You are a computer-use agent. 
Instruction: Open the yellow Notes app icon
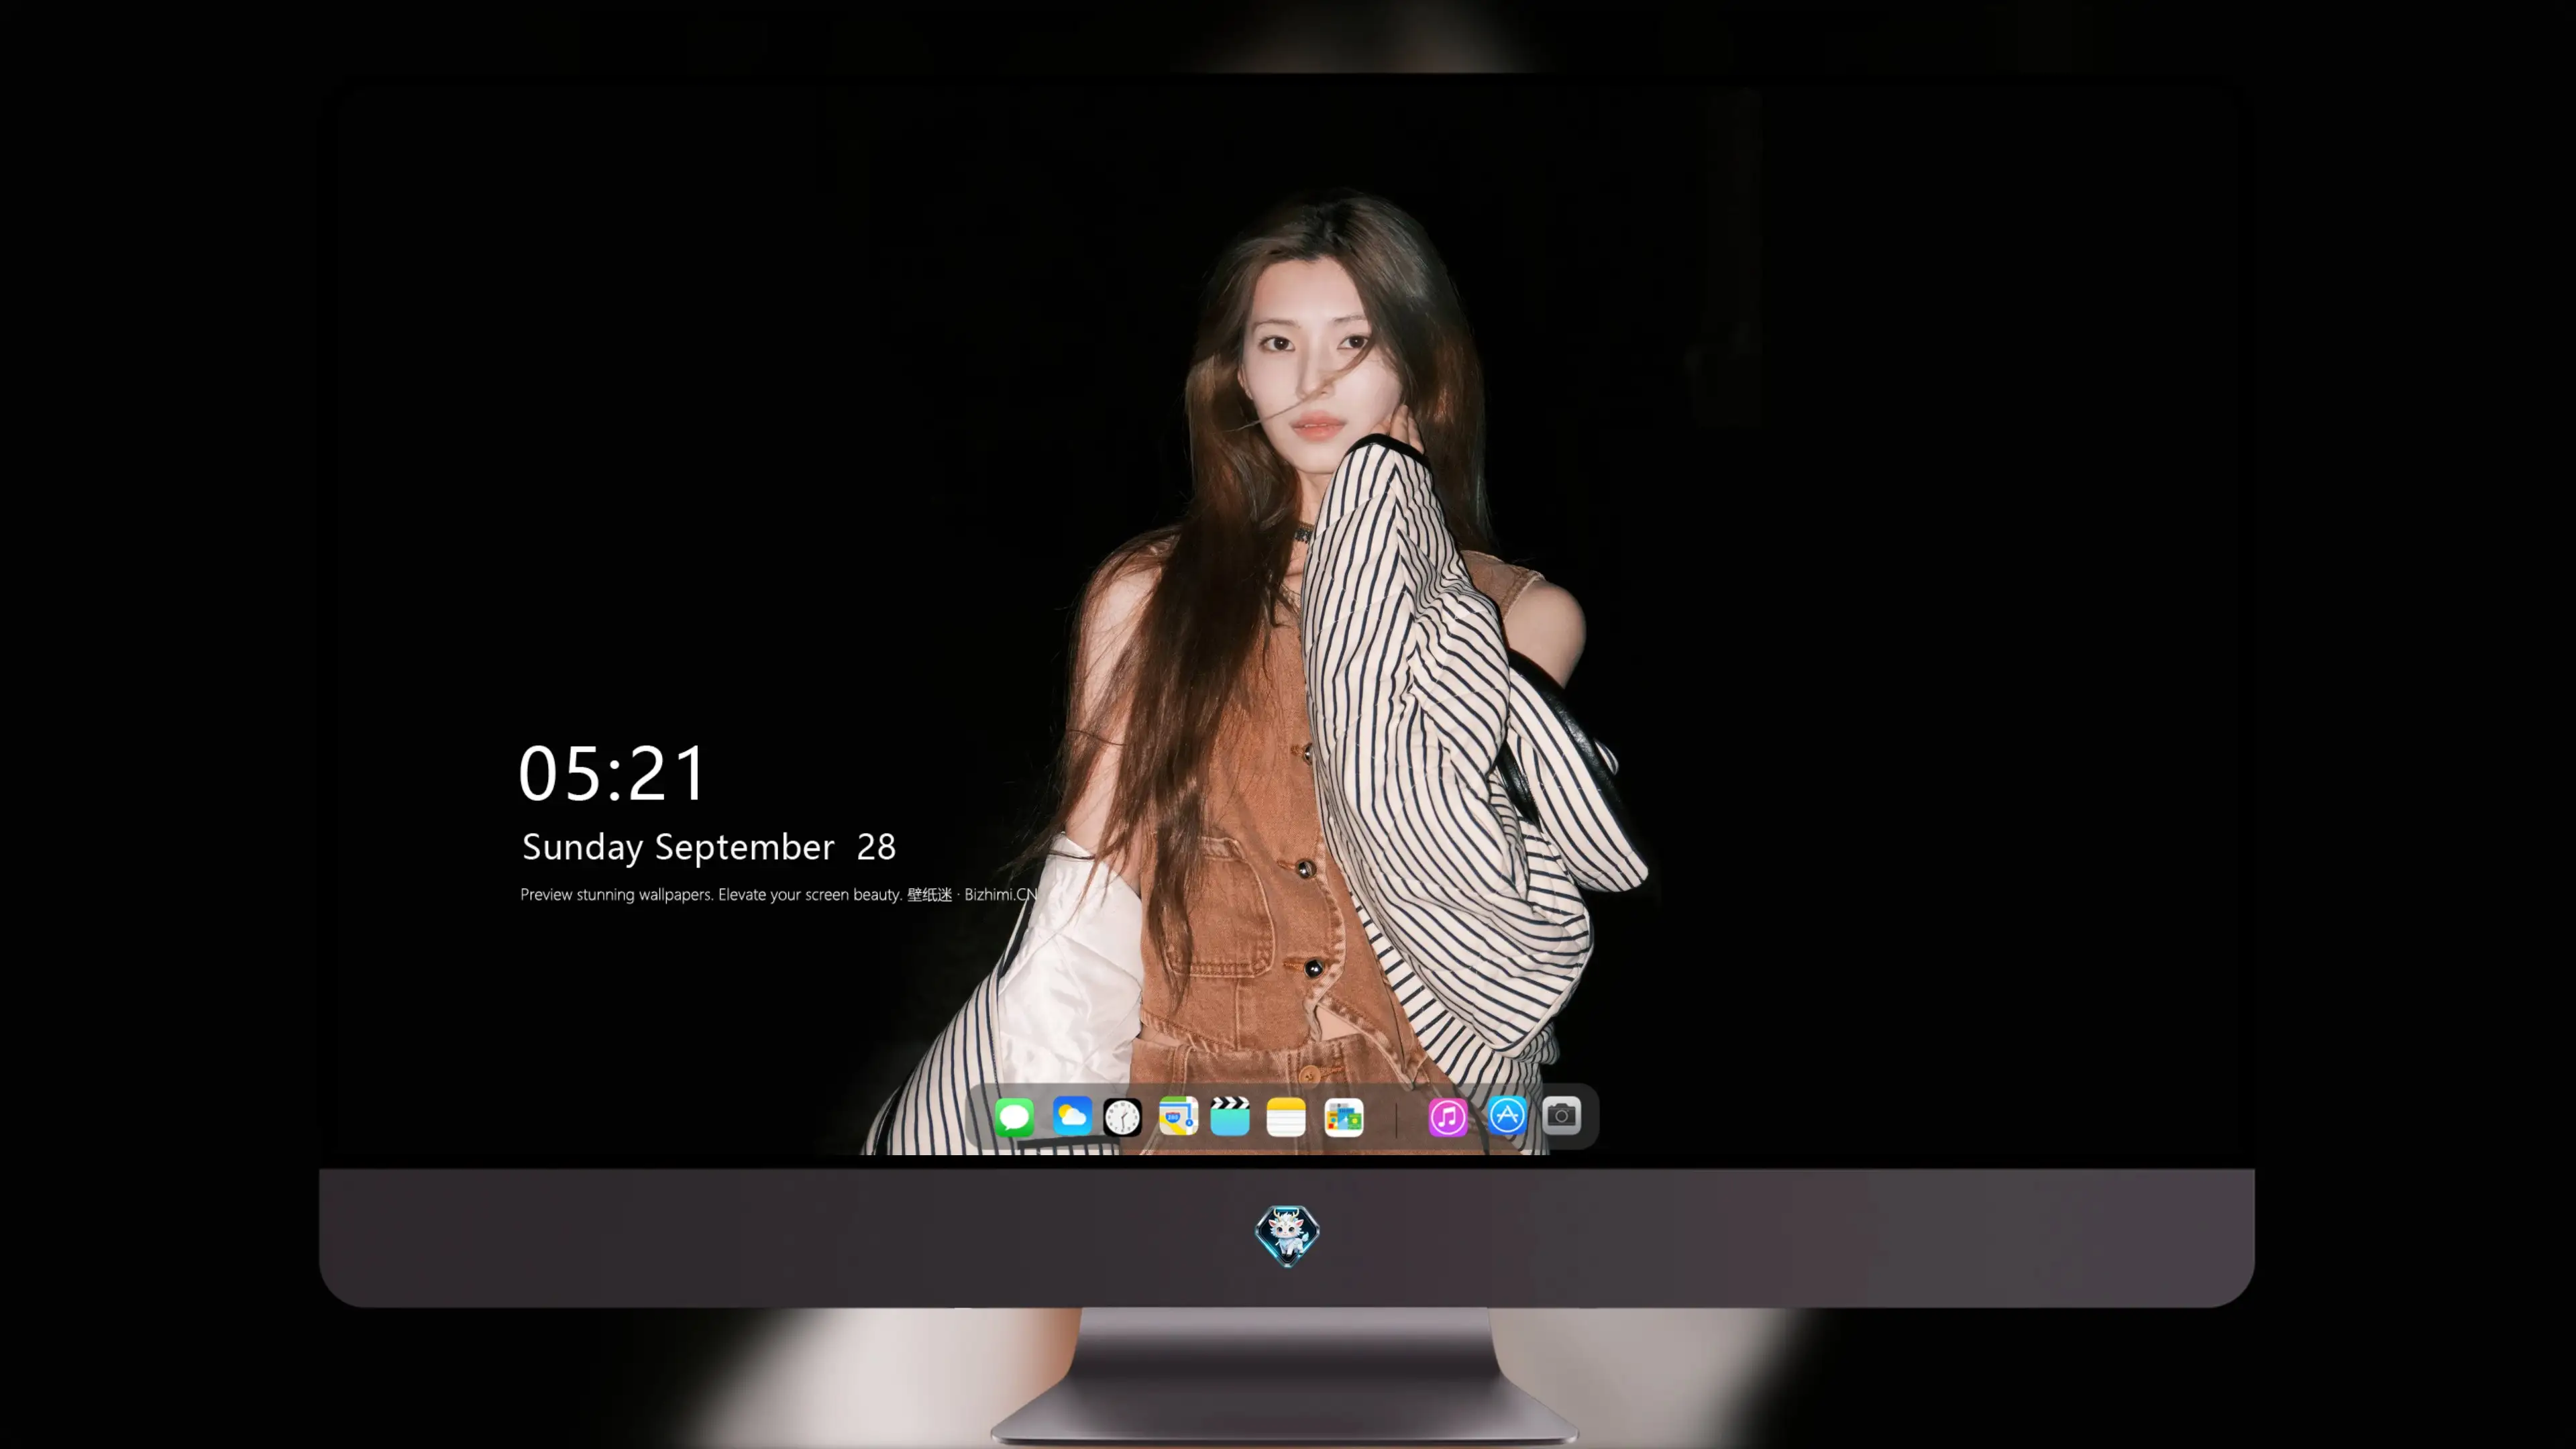[x=1286, y=1117]
